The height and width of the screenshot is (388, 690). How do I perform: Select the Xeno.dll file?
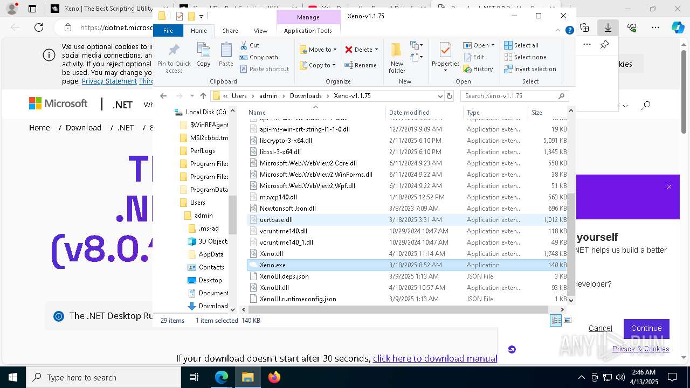271,254
